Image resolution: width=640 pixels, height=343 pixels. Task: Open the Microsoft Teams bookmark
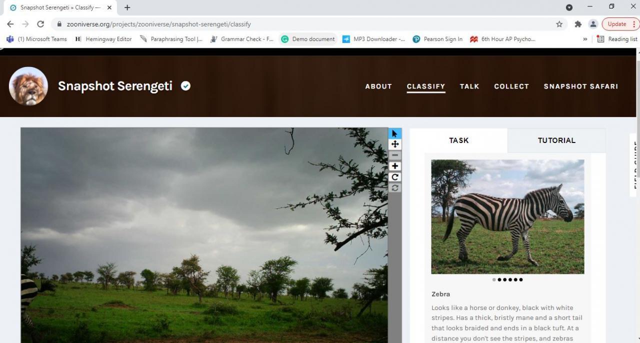[36, 39]
